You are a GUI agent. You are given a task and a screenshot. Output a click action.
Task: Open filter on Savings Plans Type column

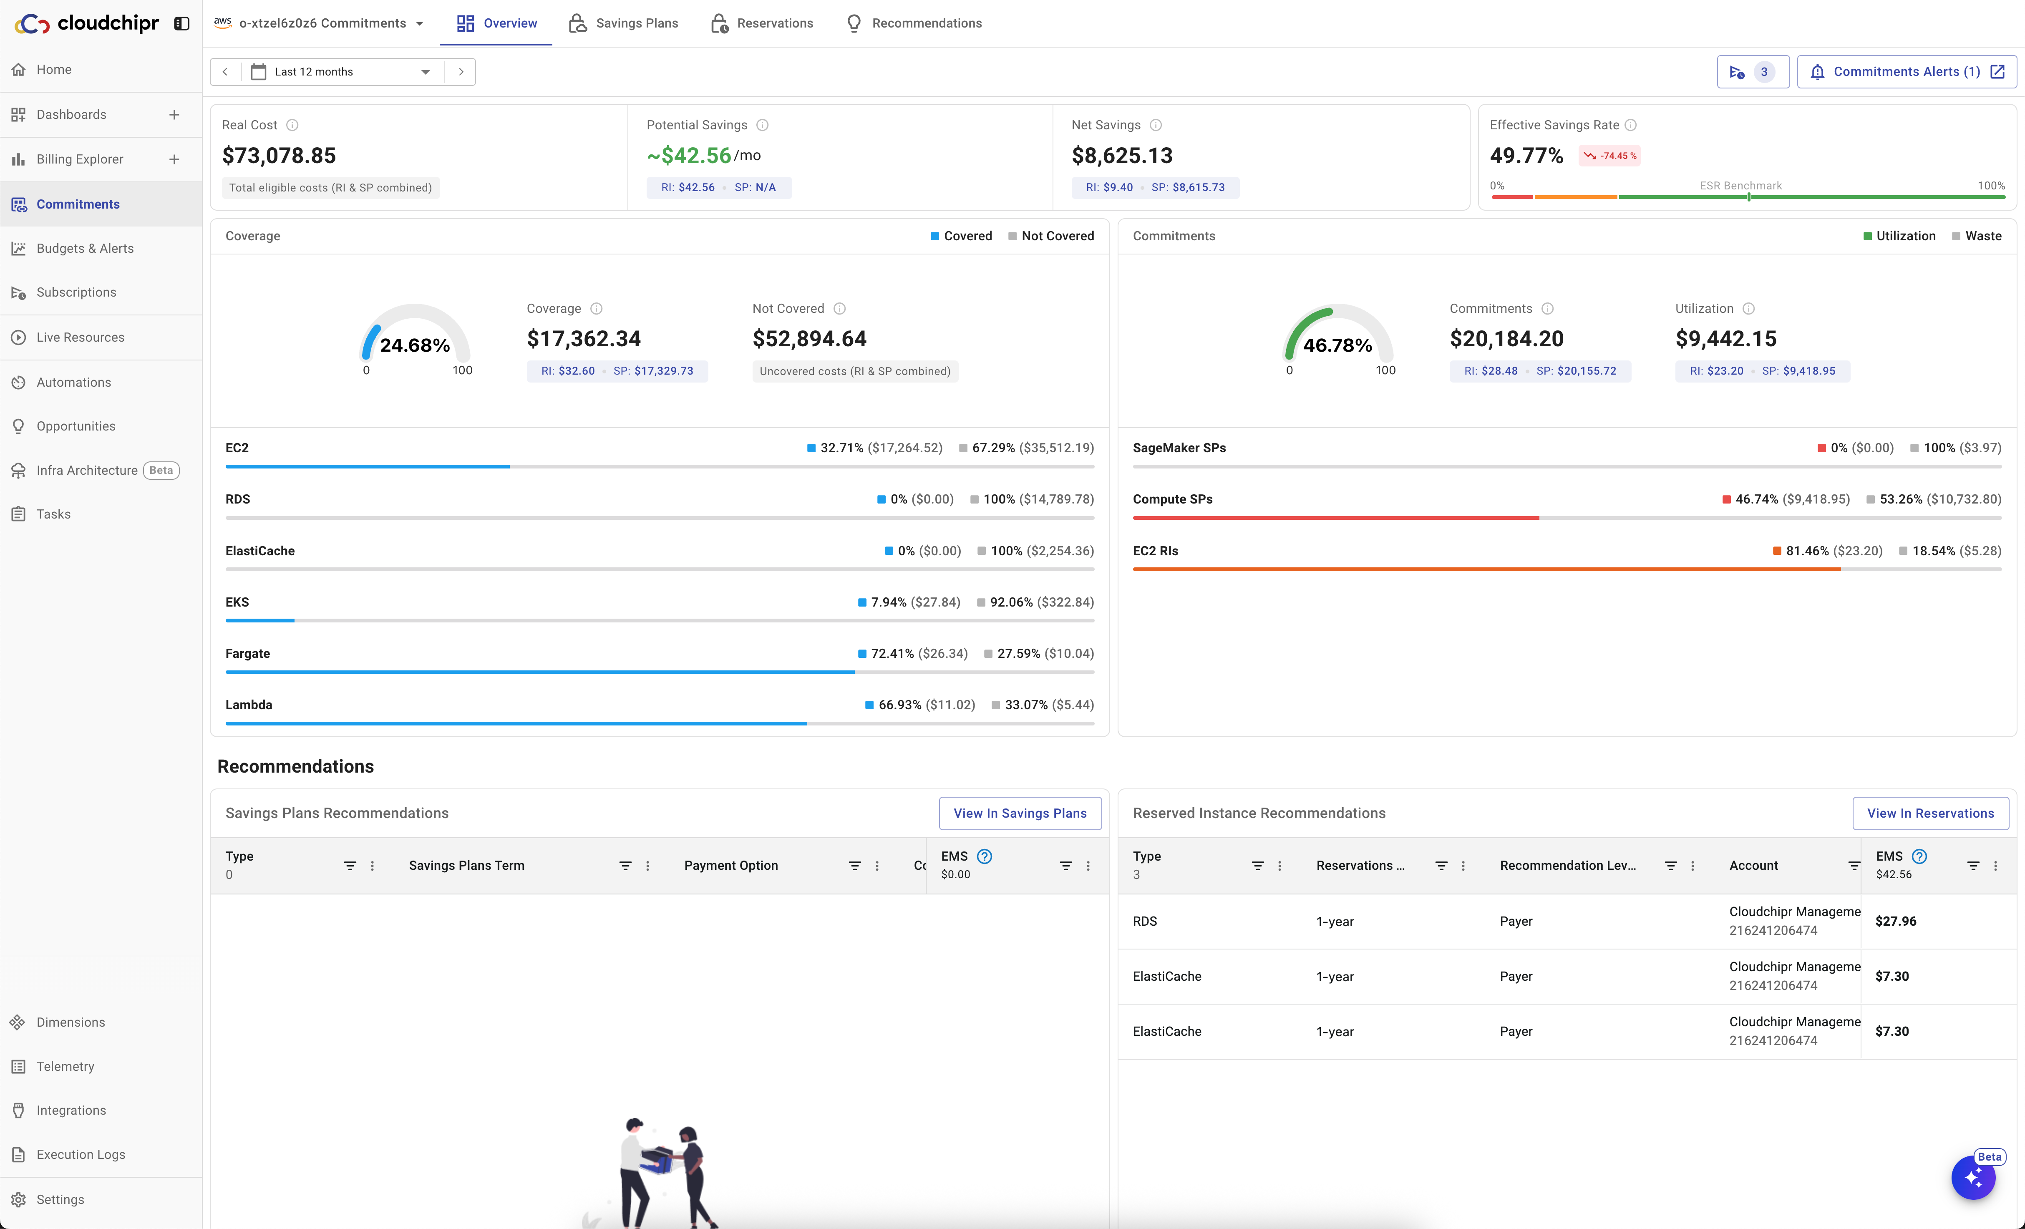click(x=349, y=866)
